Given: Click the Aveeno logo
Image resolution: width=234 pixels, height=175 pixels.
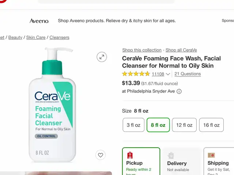Looking at the screenshot, I should tap(39, 21).
